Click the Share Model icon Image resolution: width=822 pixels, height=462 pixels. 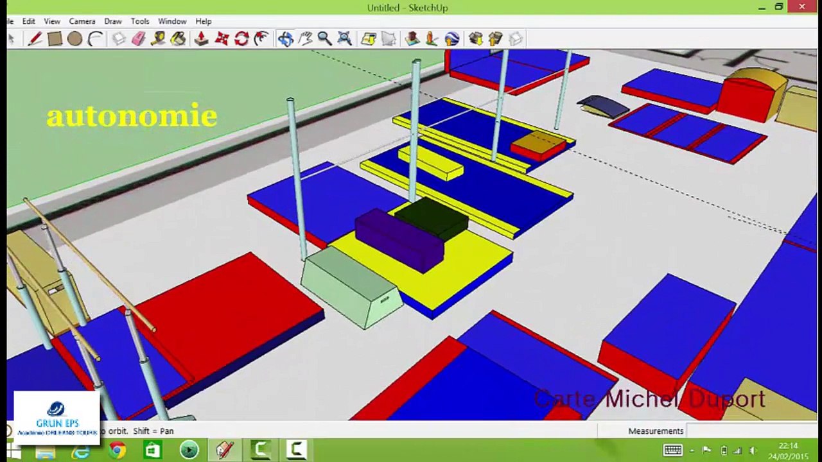tap(496, 39)
